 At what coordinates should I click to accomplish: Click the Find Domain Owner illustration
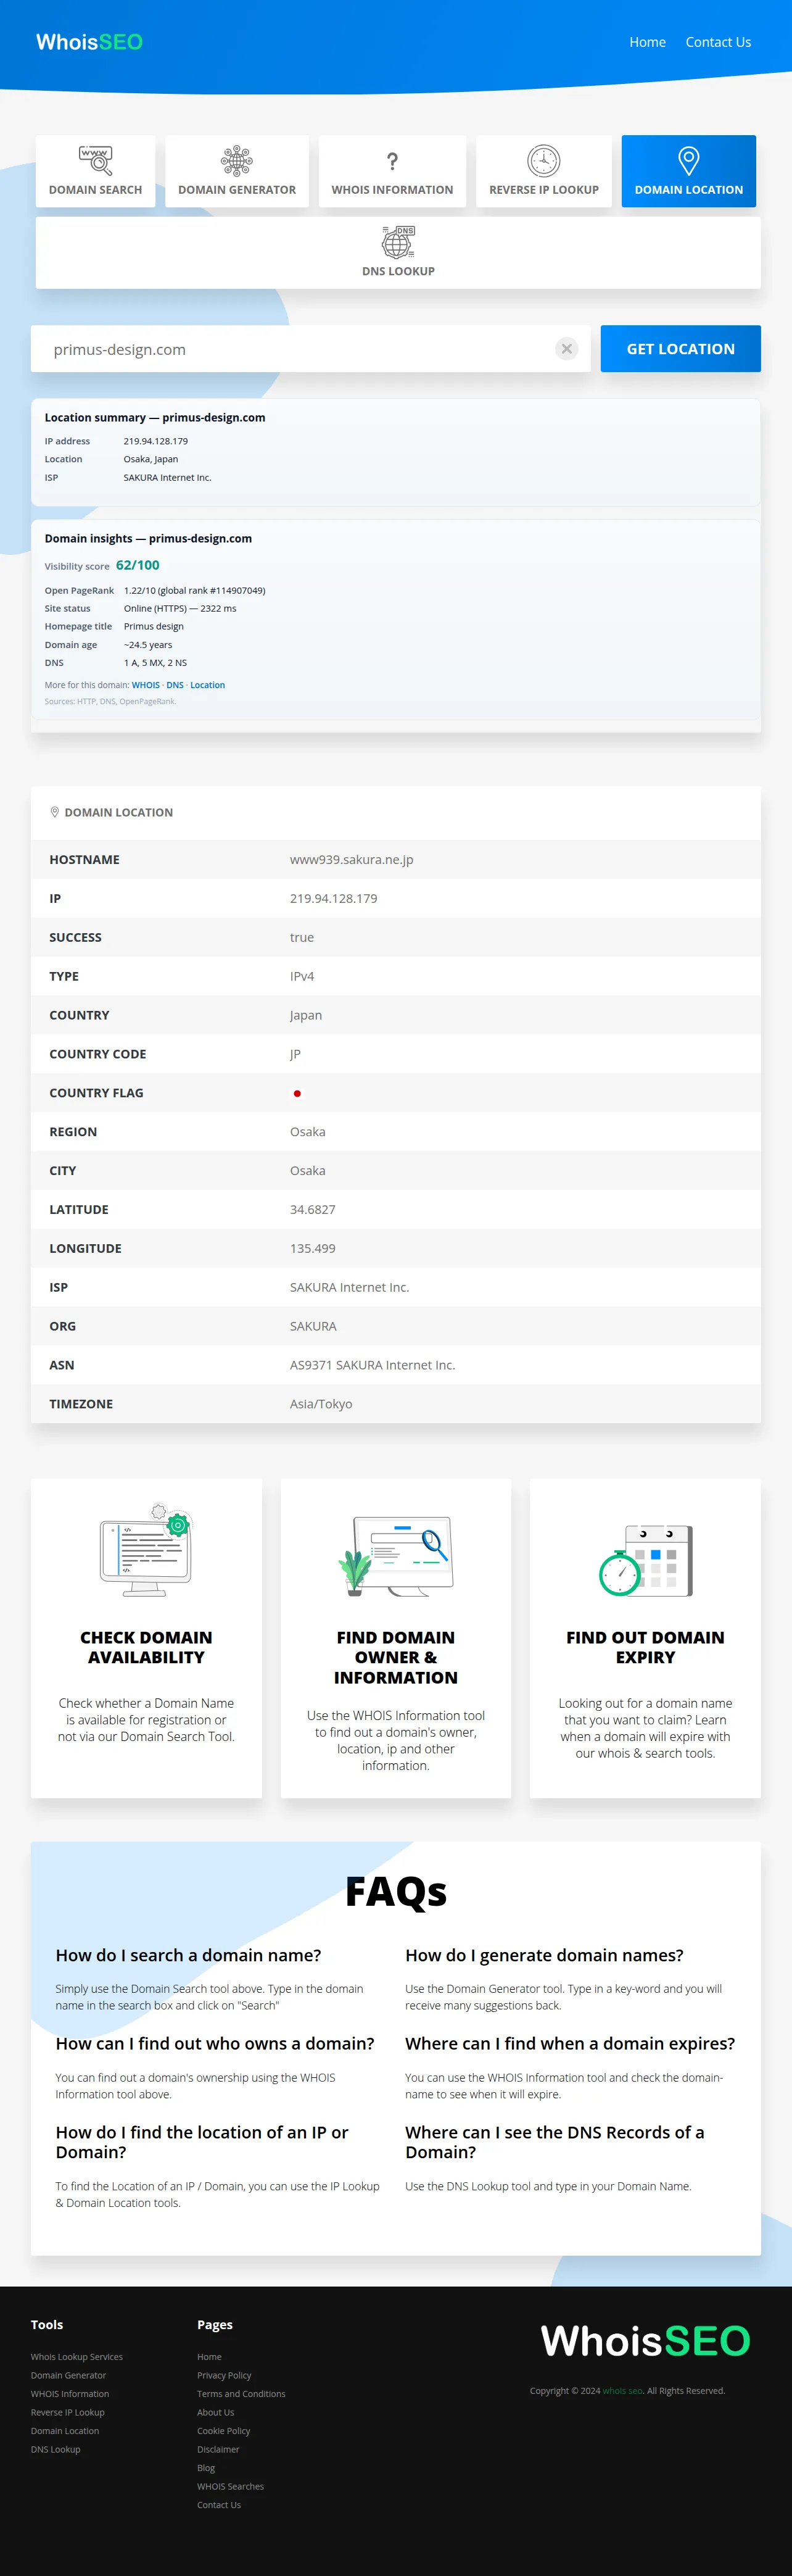coord(396,1556)
